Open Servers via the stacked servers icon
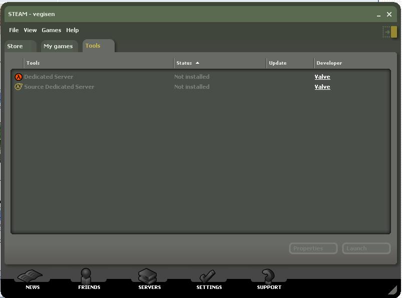Viewport: 402px width, 298px height. point(147,276)
